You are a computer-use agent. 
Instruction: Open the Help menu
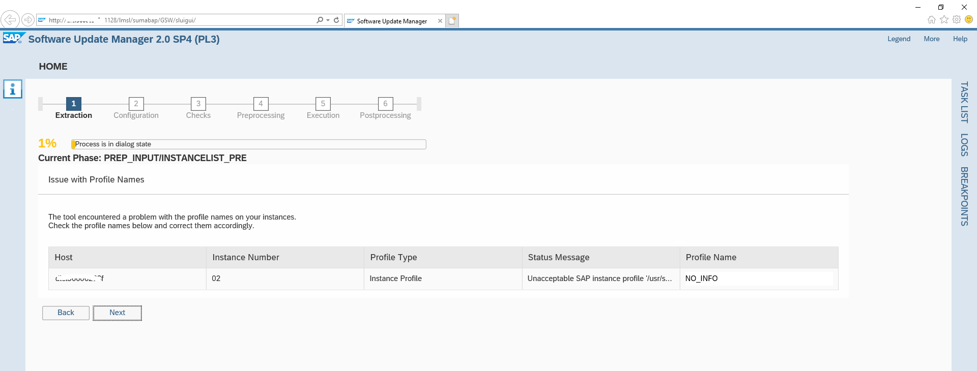(x=960, y=39)
